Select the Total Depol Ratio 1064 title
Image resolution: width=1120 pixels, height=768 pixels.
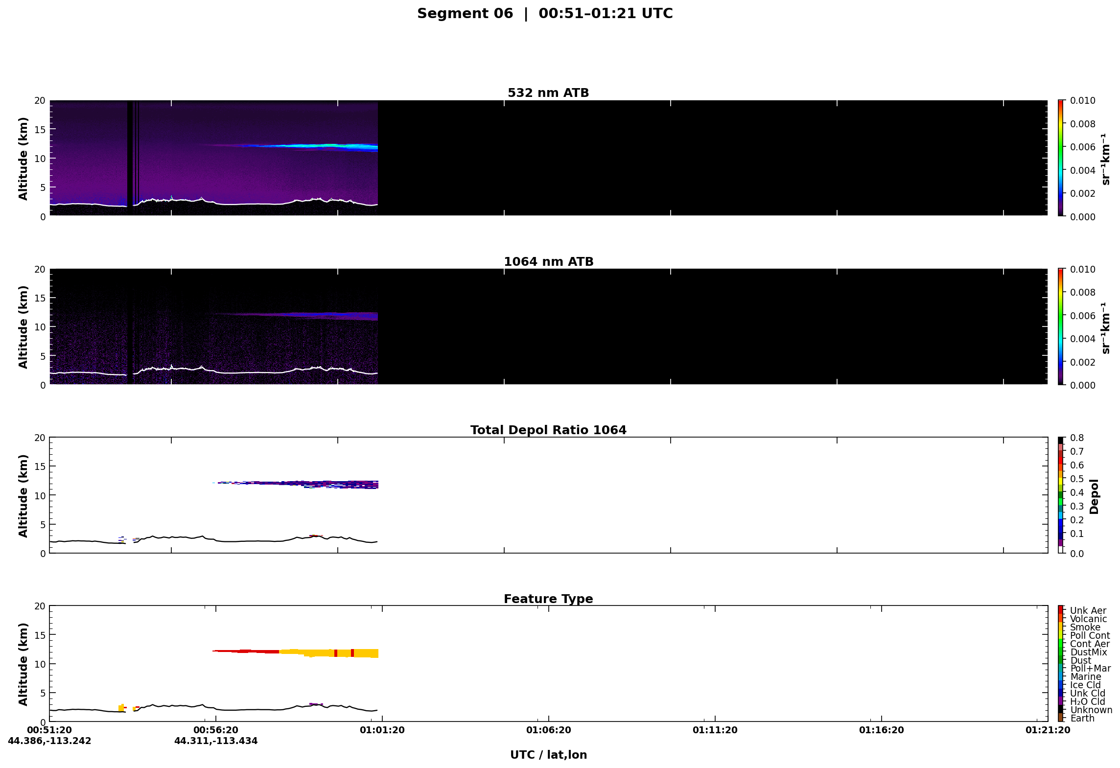tap(548, 430)
